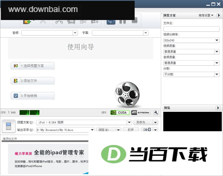Image resolution: width=223 pixels, height=176 pixels.
Task: Toggle NVIDIA CUDA GPU acceleration
Action: coord(120,112)
